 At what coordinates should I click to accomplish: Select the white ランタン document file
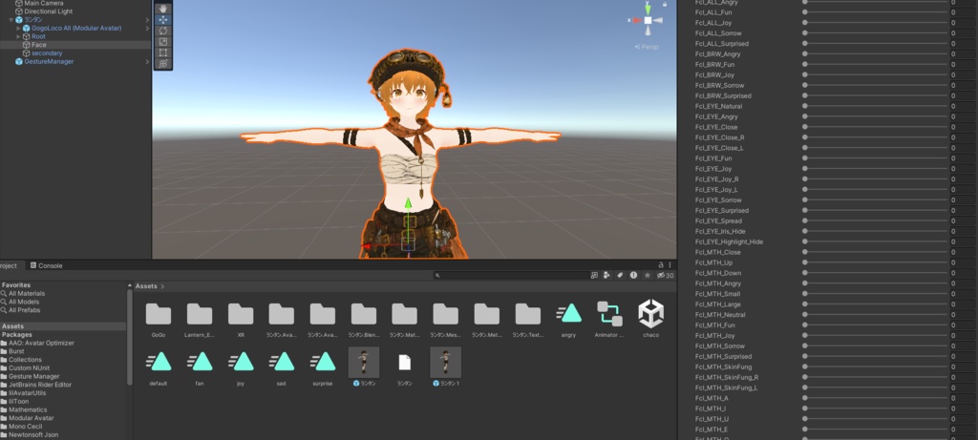coord(405,362)
